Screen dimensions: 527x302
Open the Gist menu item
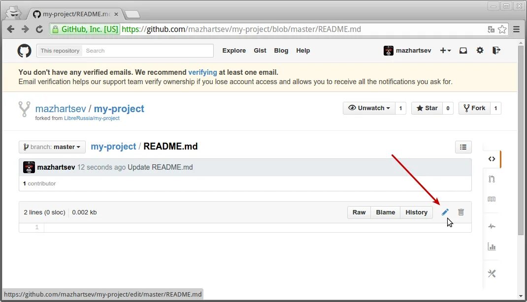click(260, 50)
